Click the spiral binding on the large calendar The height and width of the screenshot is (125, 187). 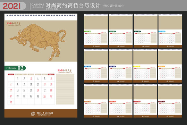(x=41, y=15)
